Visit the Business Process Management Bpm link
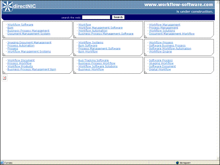Screen dimensions: 220x165 (32, 69)
